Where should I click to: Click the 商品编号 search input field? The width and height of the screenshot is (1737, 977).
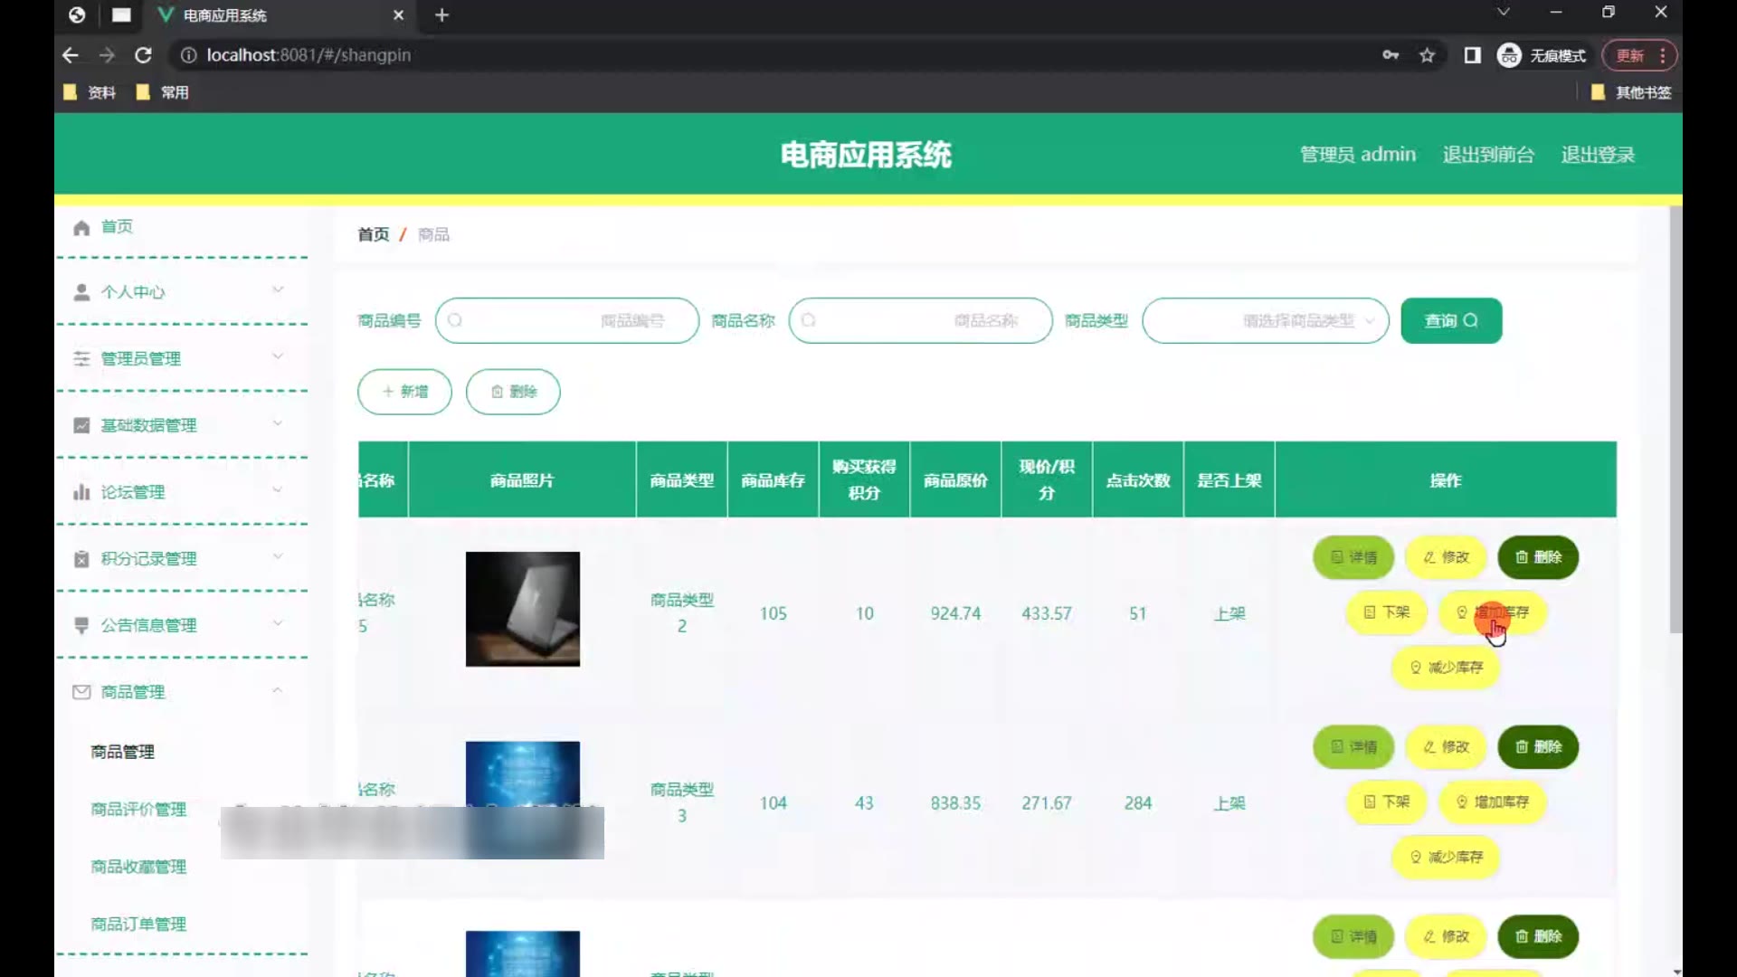pos(566,321)
